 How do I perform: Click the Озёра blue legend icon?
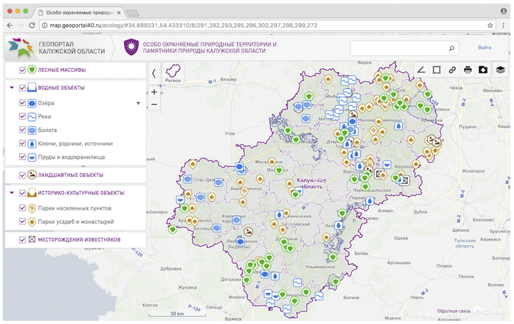click(32, 103)
